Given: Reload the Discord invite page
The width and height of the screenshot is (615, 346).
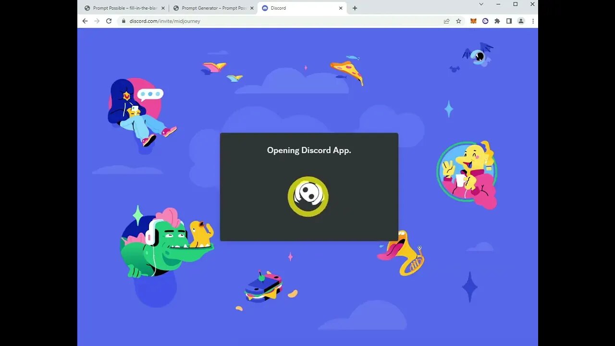Looking at the screenshot, I should click(109, 21).
